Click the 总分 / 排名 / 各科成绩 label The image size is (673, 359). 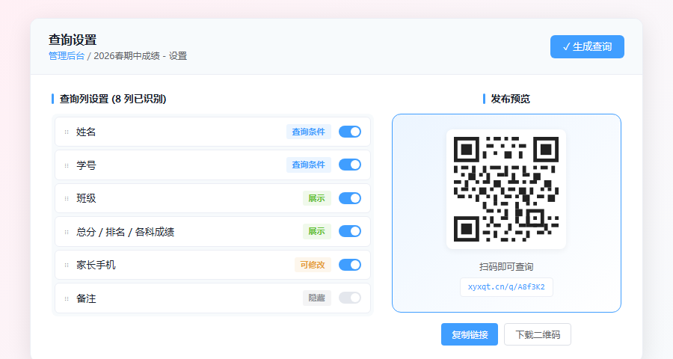point(125,232)
